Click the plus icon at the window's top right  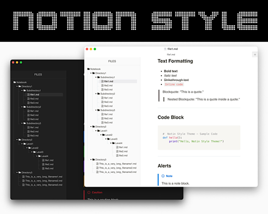255,55
